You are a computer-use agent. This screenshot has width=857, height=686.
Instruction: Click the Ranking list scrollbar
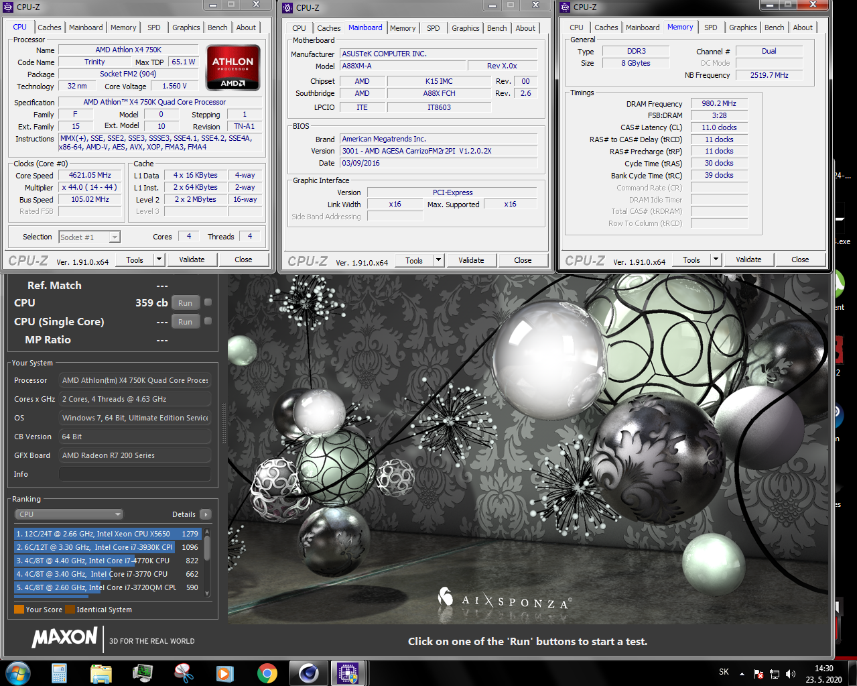pos(207,562)
